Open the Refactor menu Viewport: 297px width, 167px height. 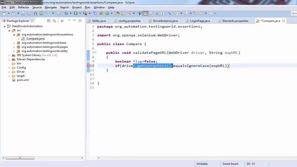24,7
